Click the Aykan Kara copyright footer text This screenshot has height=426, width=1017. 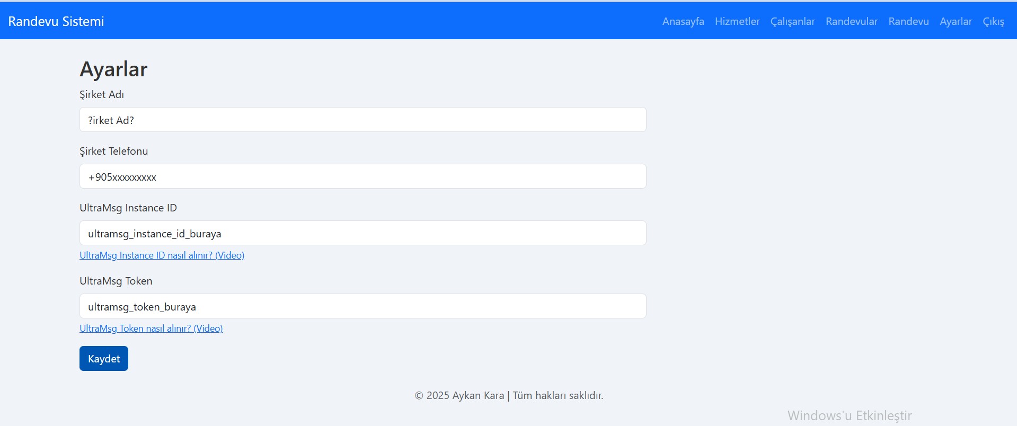tap(508, 395)
